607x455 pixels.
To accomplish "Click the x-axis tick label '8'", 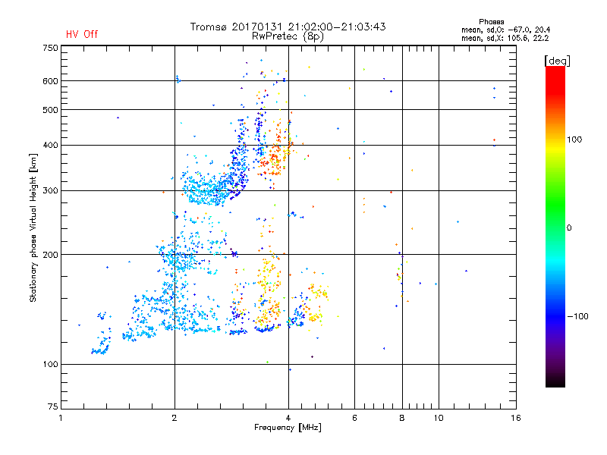I will tap(402, 418).
